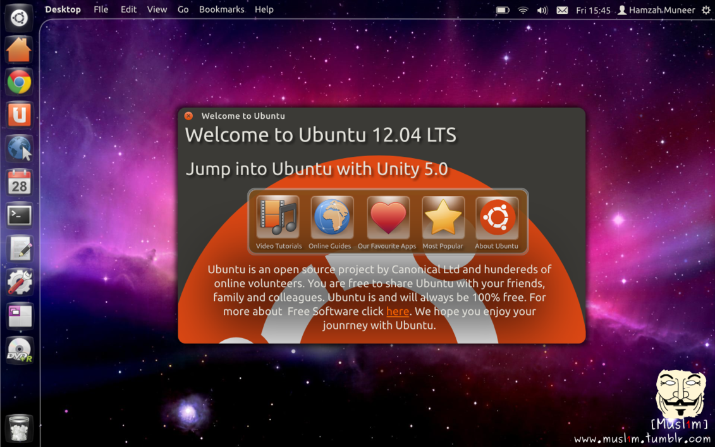The height and width of the screenshot is (447, 715).
Task: Open the session gear menu icon
Action: (706, 10)
